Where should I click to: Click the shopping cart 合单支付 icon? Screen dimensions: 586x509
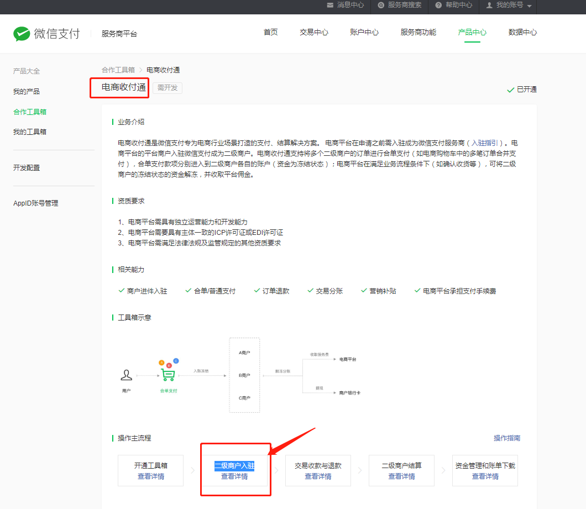point(168,374)
